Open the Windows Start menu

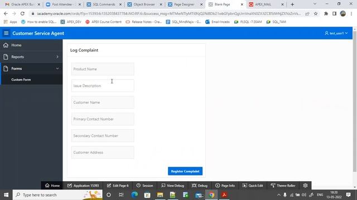click(6, 195)
